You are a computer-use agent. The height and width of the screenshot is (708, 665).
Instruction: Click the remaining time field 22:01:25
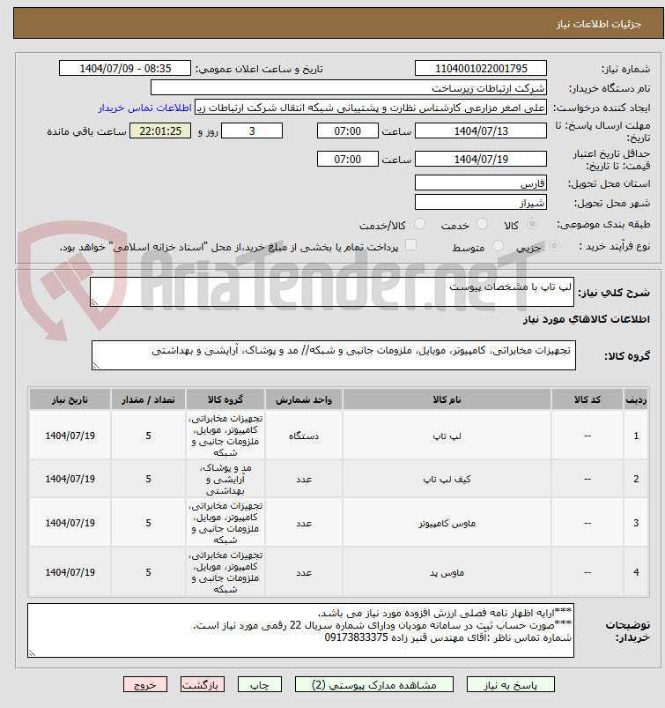tap(160, 131)
